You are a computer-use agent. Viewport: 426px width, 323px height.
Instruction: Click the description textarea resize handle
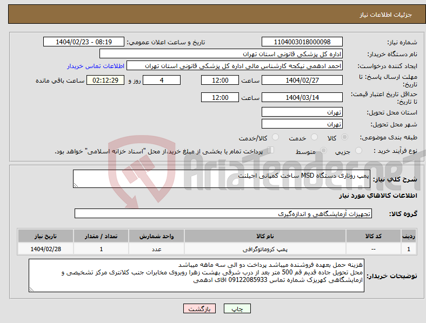(x=76, y=185)
